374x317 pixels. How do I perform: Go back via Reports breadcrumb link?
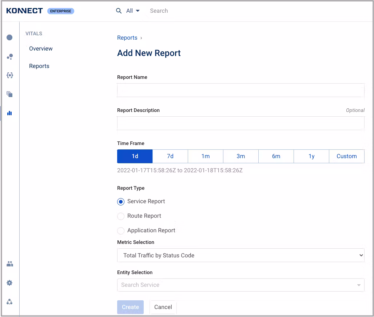pos(127,38)
